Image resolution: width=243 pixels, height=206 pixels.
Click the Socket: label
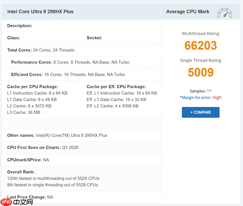(94, 38)
